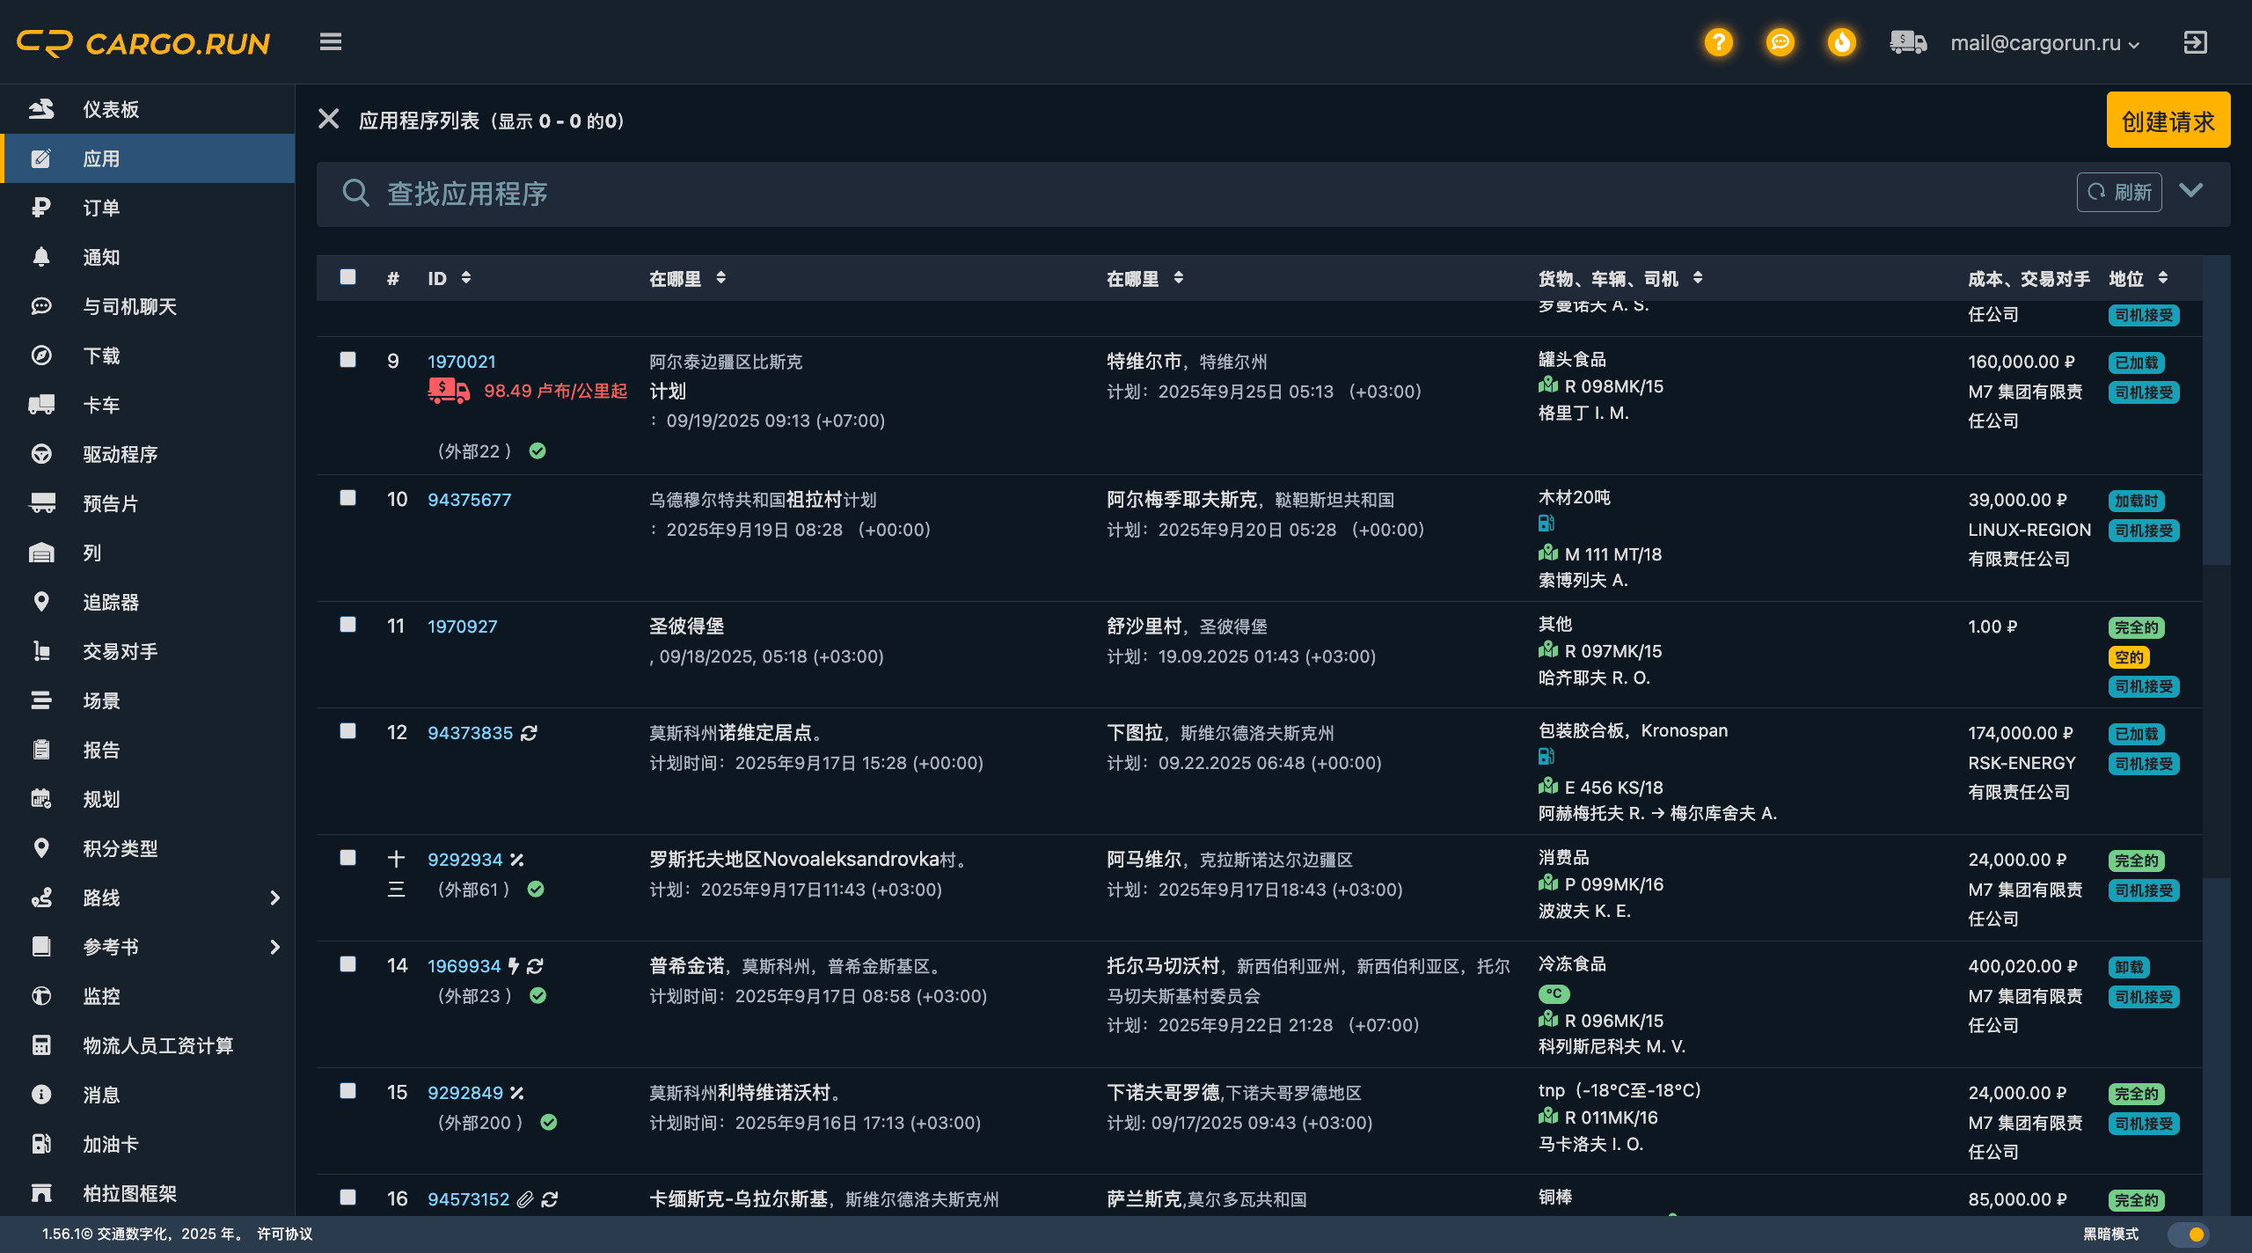Expand the 路线 sidebar submenu
Viewport: 2252px width, 1253px height.
pyautogui.click(x=274, y=898)
